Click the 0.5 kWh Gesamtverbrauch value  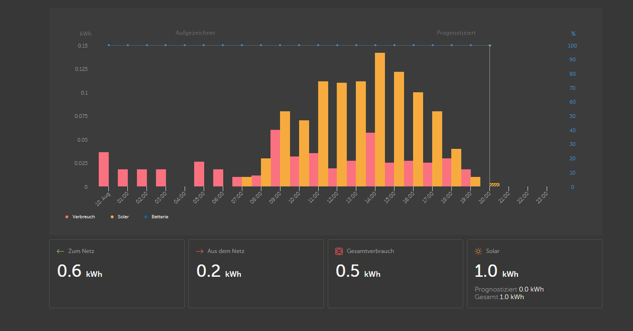[358, 271]
